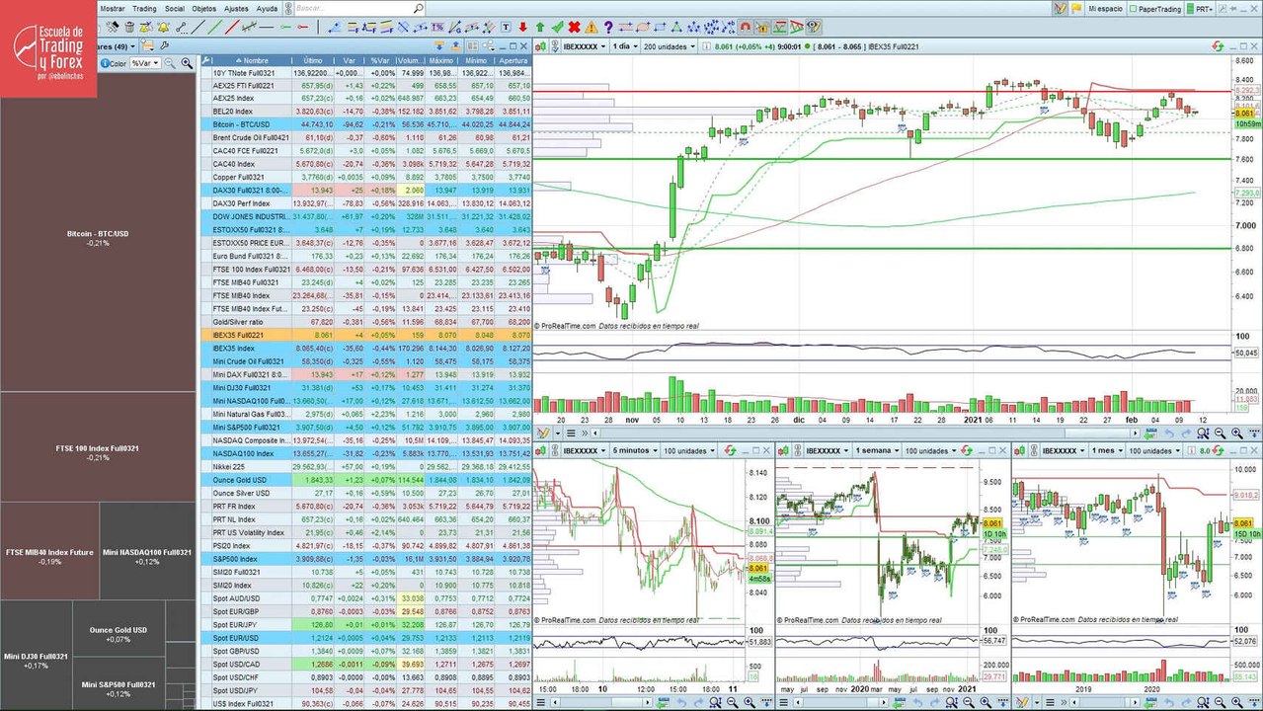1263x711 pixels.
Task: Open the Mostrar menu
Action: tap(113, 8)
